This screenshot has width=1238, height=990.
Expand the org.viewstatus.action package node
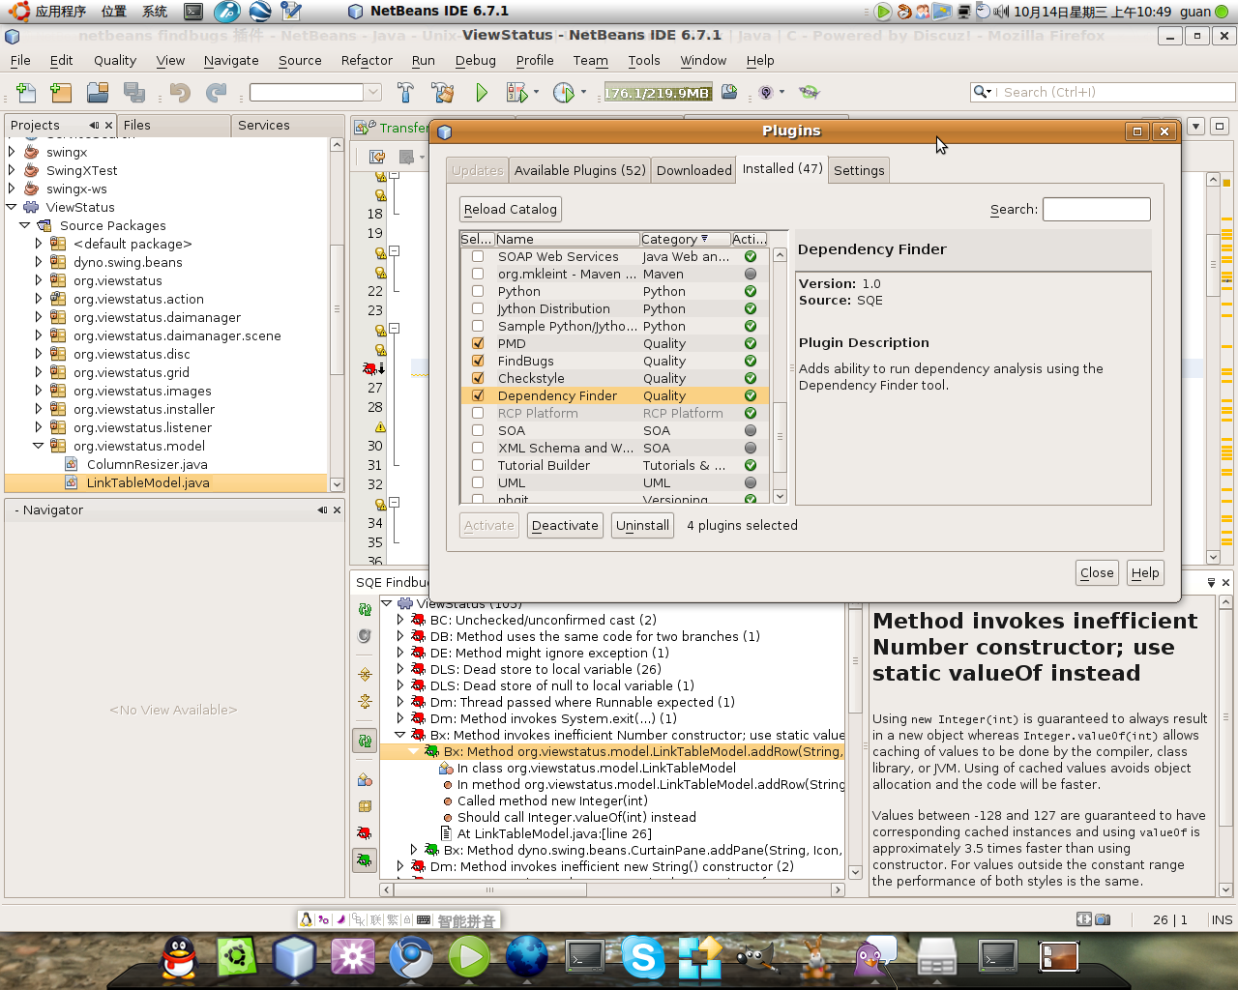tap(39, 299)
